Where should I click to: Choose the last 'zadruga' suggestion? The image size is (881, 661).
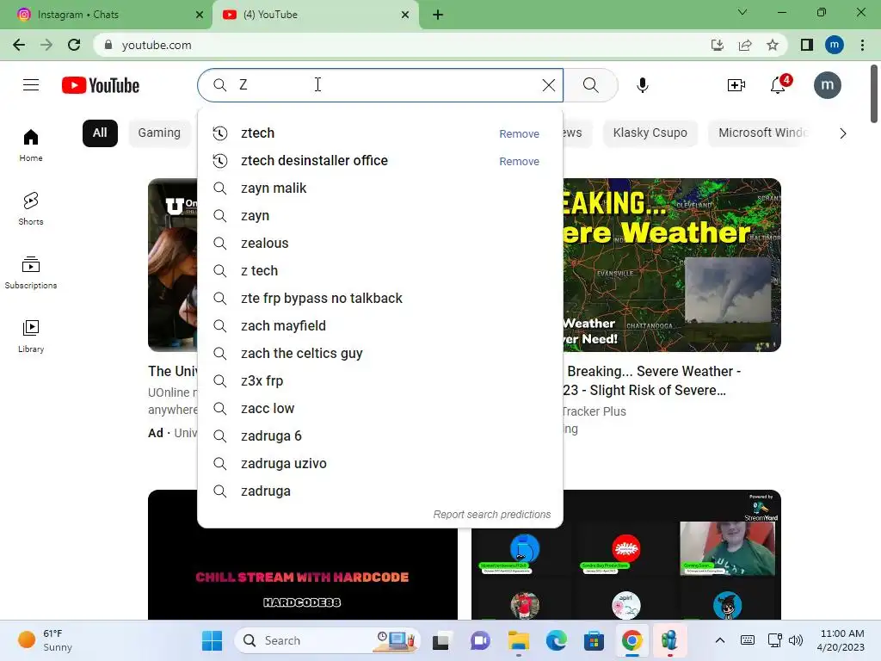coord(379,491)
